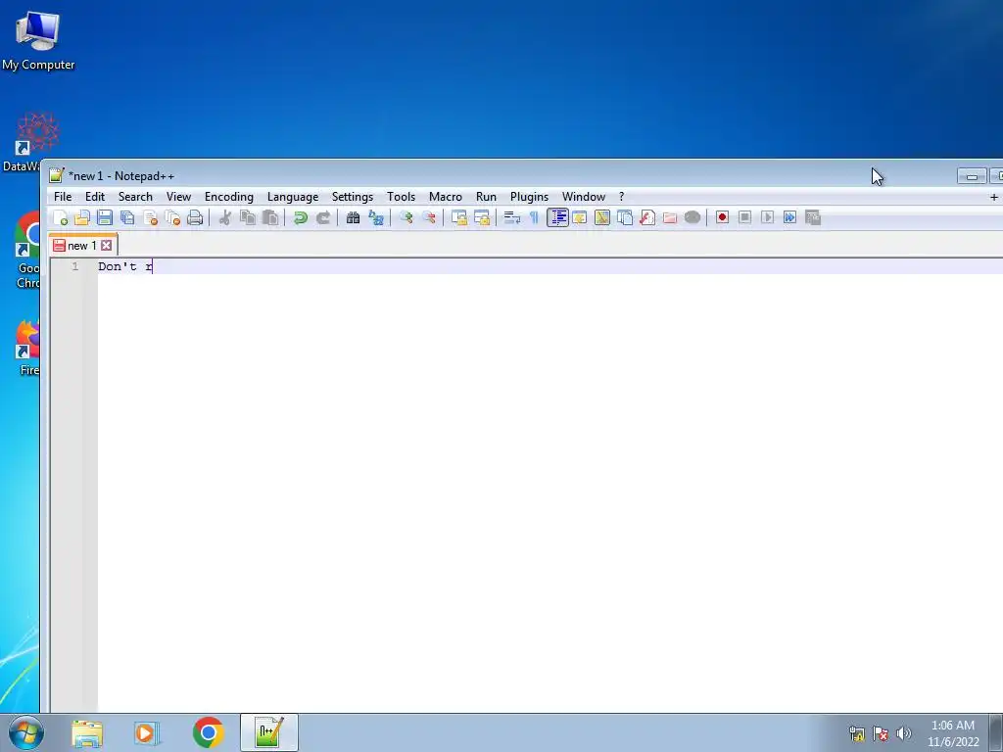Toggle the Document List panel icon
Screen dimensions: 1003x752
625,217
